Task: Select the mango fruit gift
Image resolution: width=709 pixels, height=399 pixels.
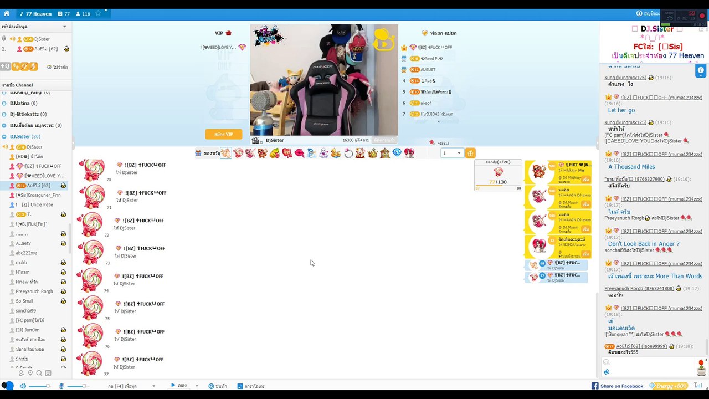Action: (x=275, y=153)
